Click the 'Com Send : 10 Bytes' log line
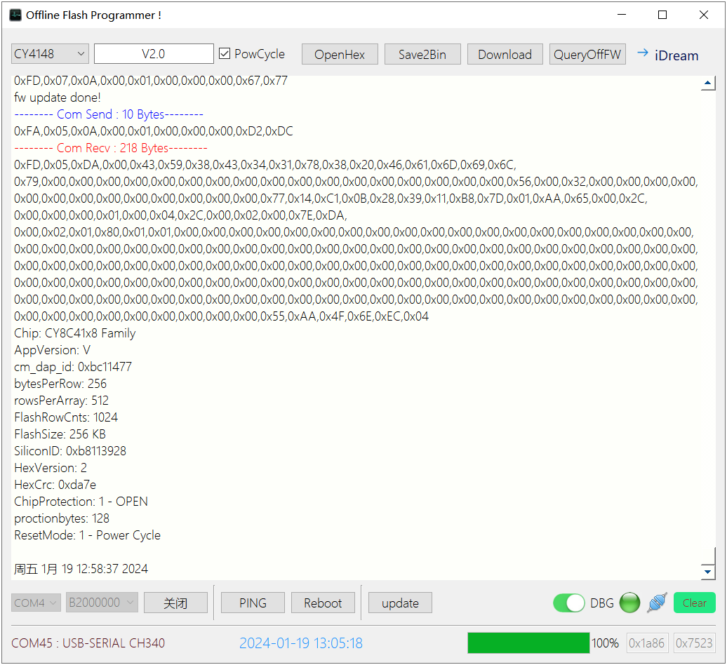This screenshot has height=665, width=727. (x=109, y=114)
